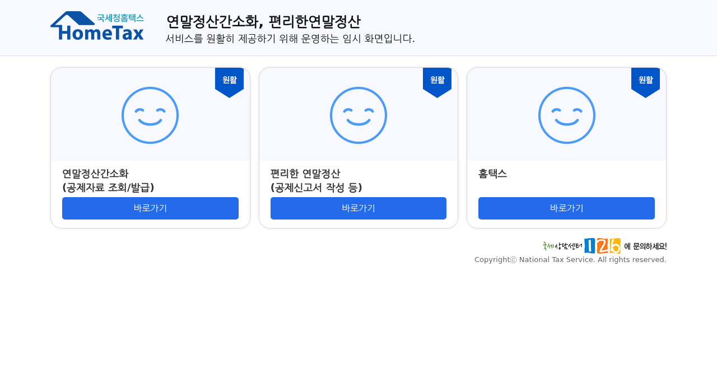Screen dimensions: 717x392
Task: Click the smiley icon on 편리한 연말정산 card
Action: 358,114
